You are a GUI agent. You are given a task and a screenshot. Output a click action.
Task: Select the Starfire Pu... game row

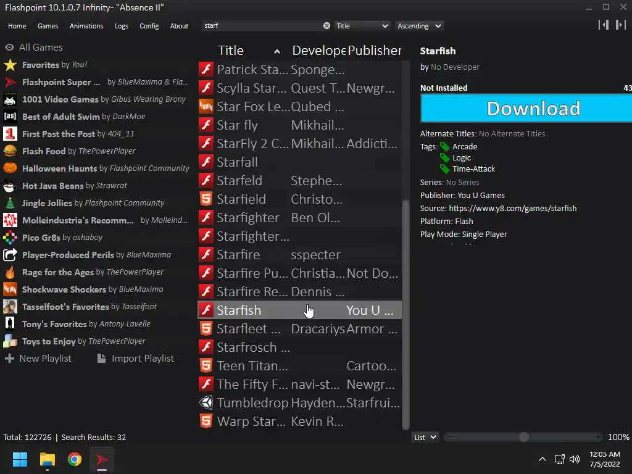[x=299, y=273]
